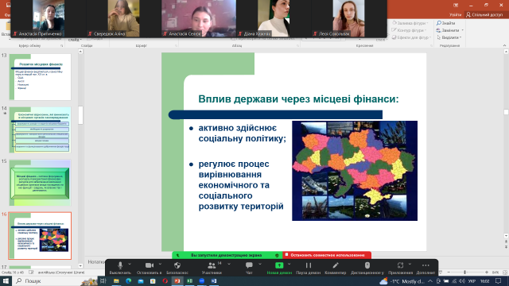The image size is (509, 286).
Task: Fit slide to window icon
Action: pos(505,272)
